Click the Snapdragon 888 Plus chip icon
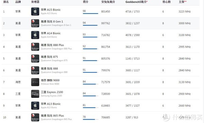The image size is (204, 123). click(x=35, y=47)
